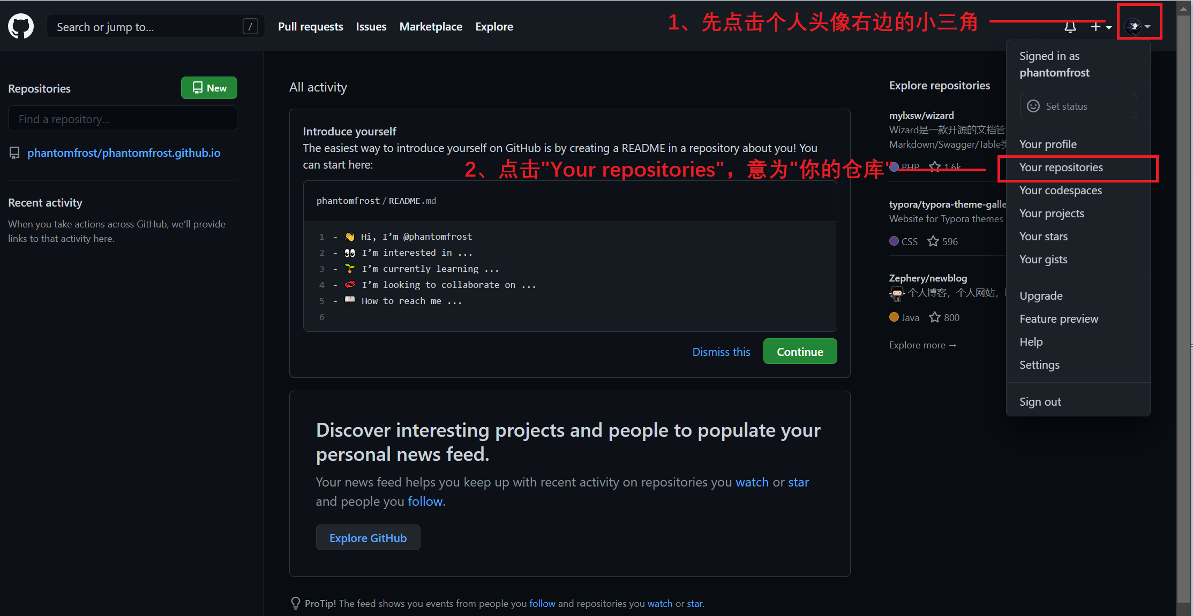
Task: Click the ProTip lightbulb icon
Action: click(296, 603)
